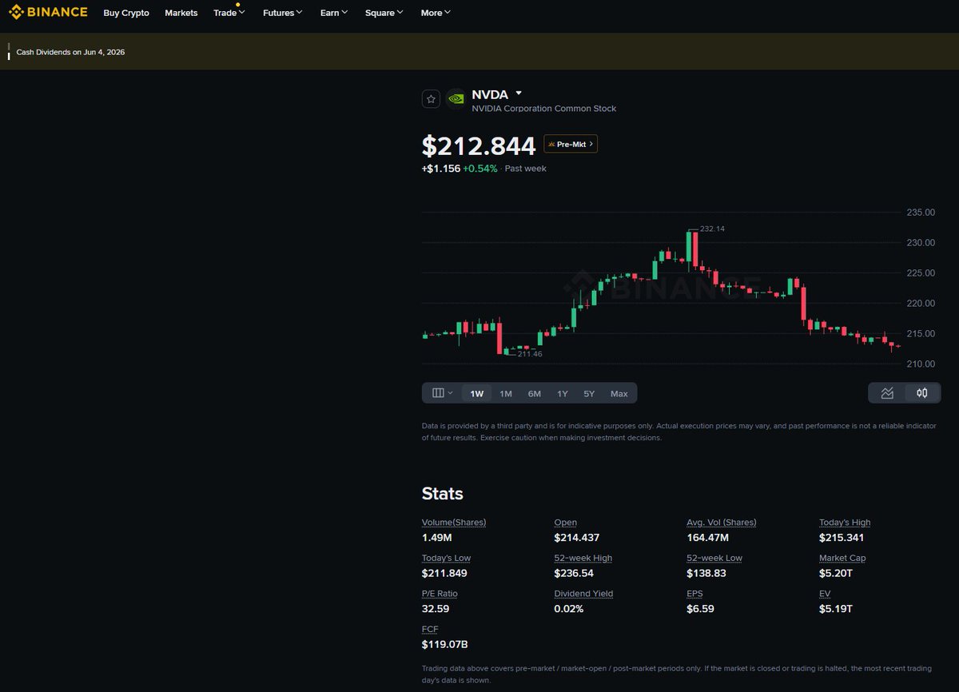This screenshot has height=692, width=959.
Task: Click the FCF stat label
Action: pos(430,629)
